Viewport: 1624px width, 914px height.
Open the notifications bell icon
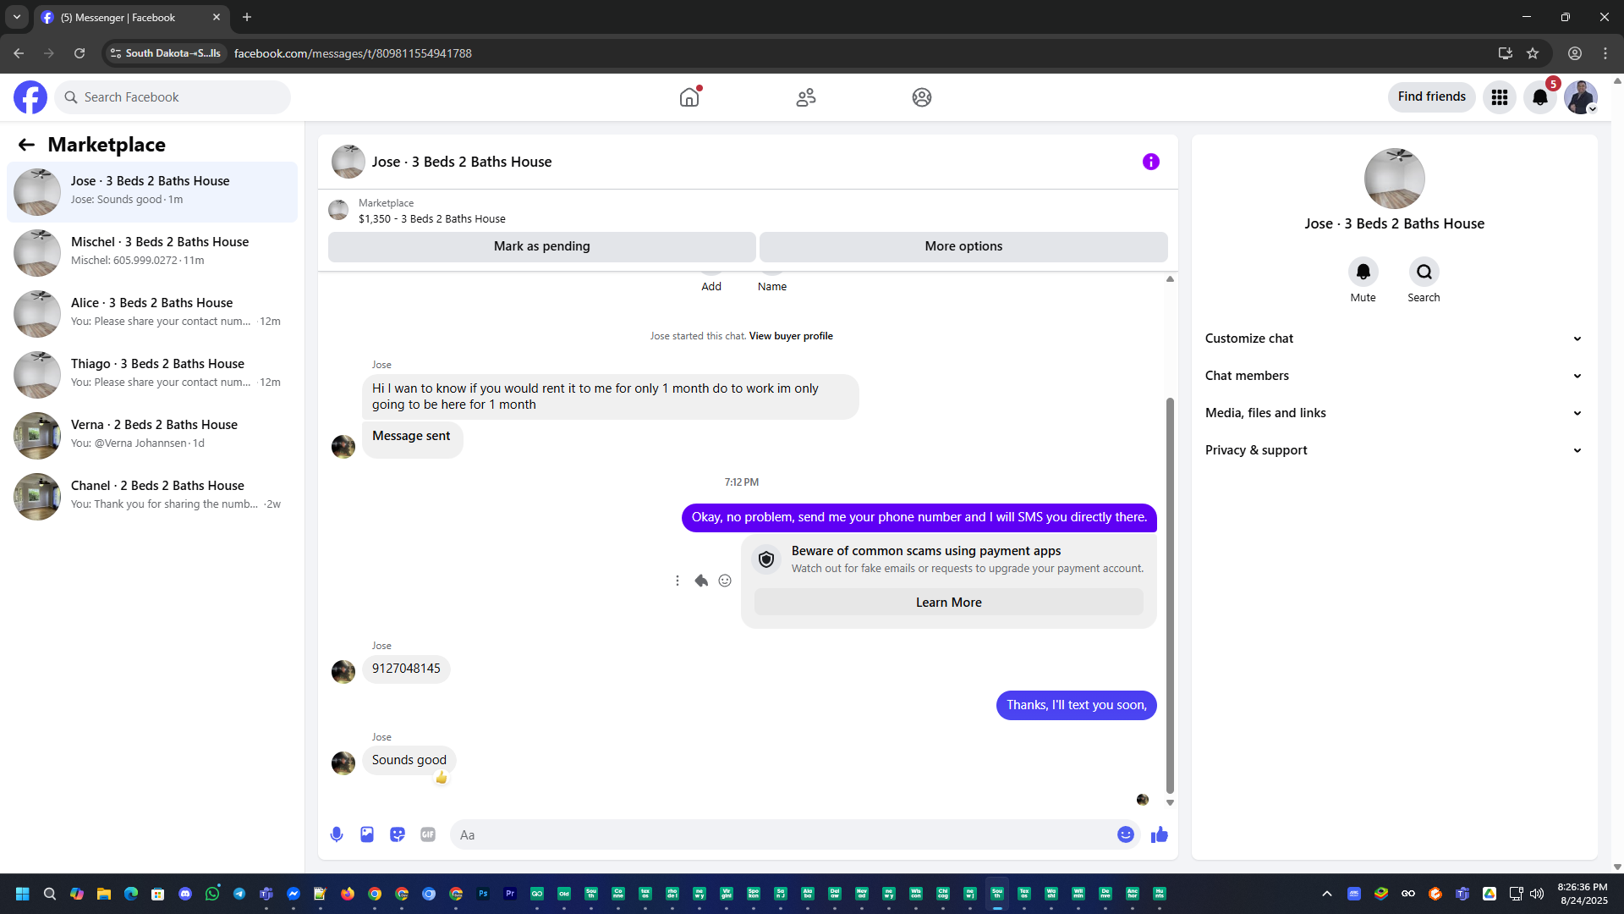coord(1540,97)
